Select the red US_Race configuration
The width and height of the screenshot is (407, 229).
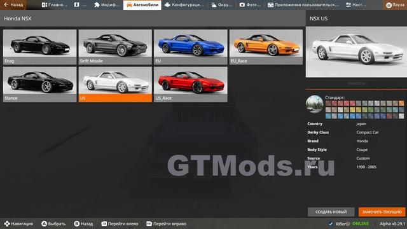pyautogui.click(x=191, y=84)
